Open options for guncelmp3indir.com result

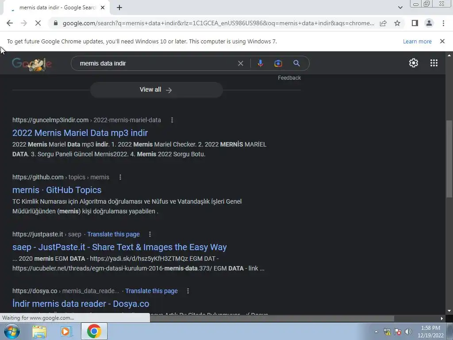coord(172,120)
